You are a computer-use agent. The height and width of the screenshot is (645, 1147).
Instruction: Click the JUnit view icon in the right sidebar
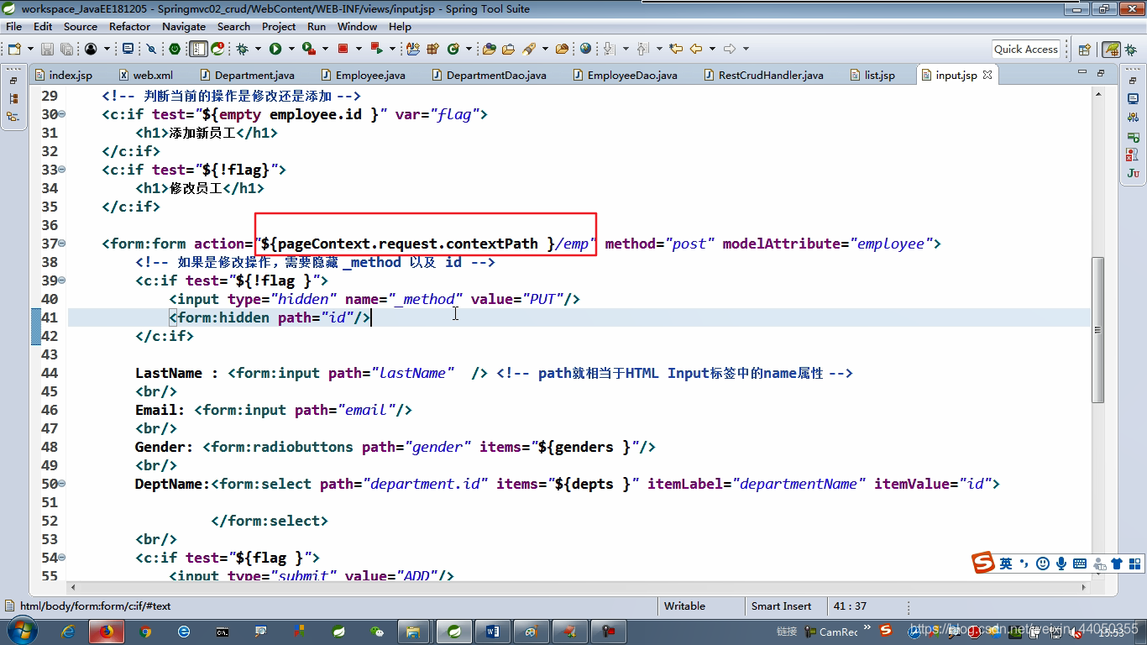(x=1134, y=173)
